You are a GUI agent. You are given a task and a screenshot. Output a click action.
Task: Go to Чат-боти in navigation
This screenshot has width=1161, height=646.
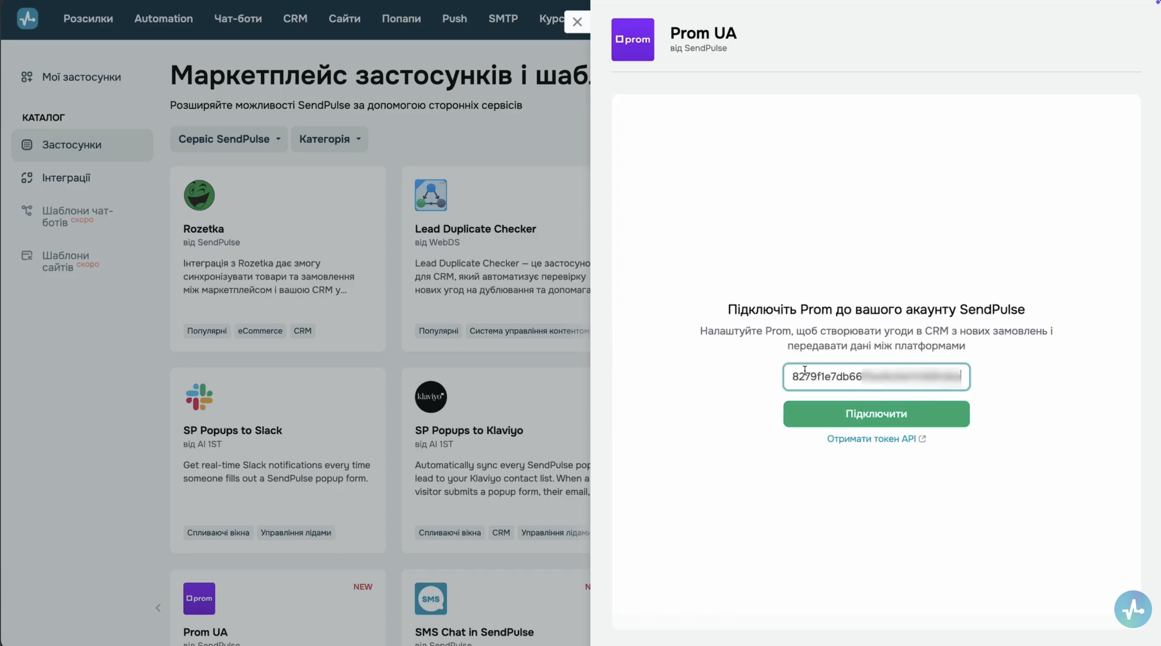(x=238, y=18)
